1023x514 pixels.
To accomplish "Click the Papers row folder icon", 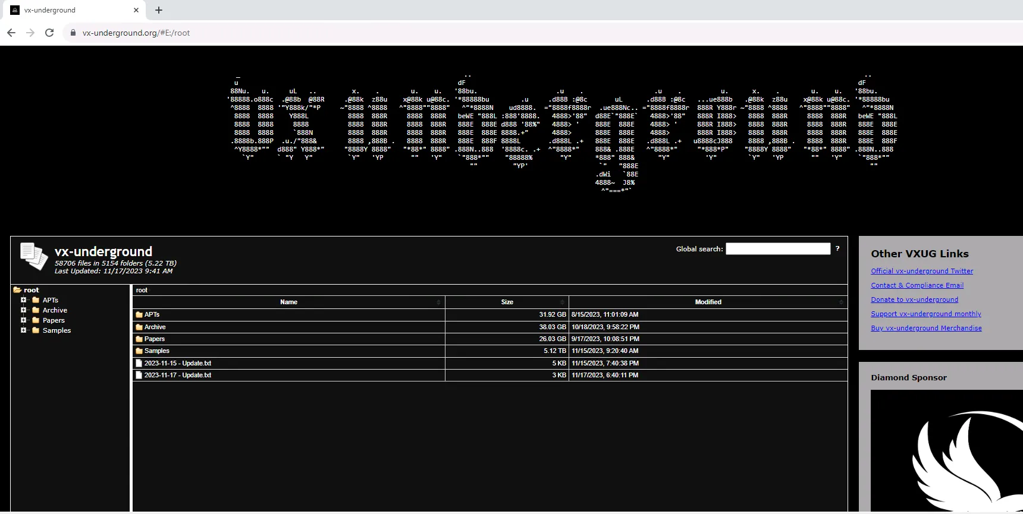I will point(139,339).
